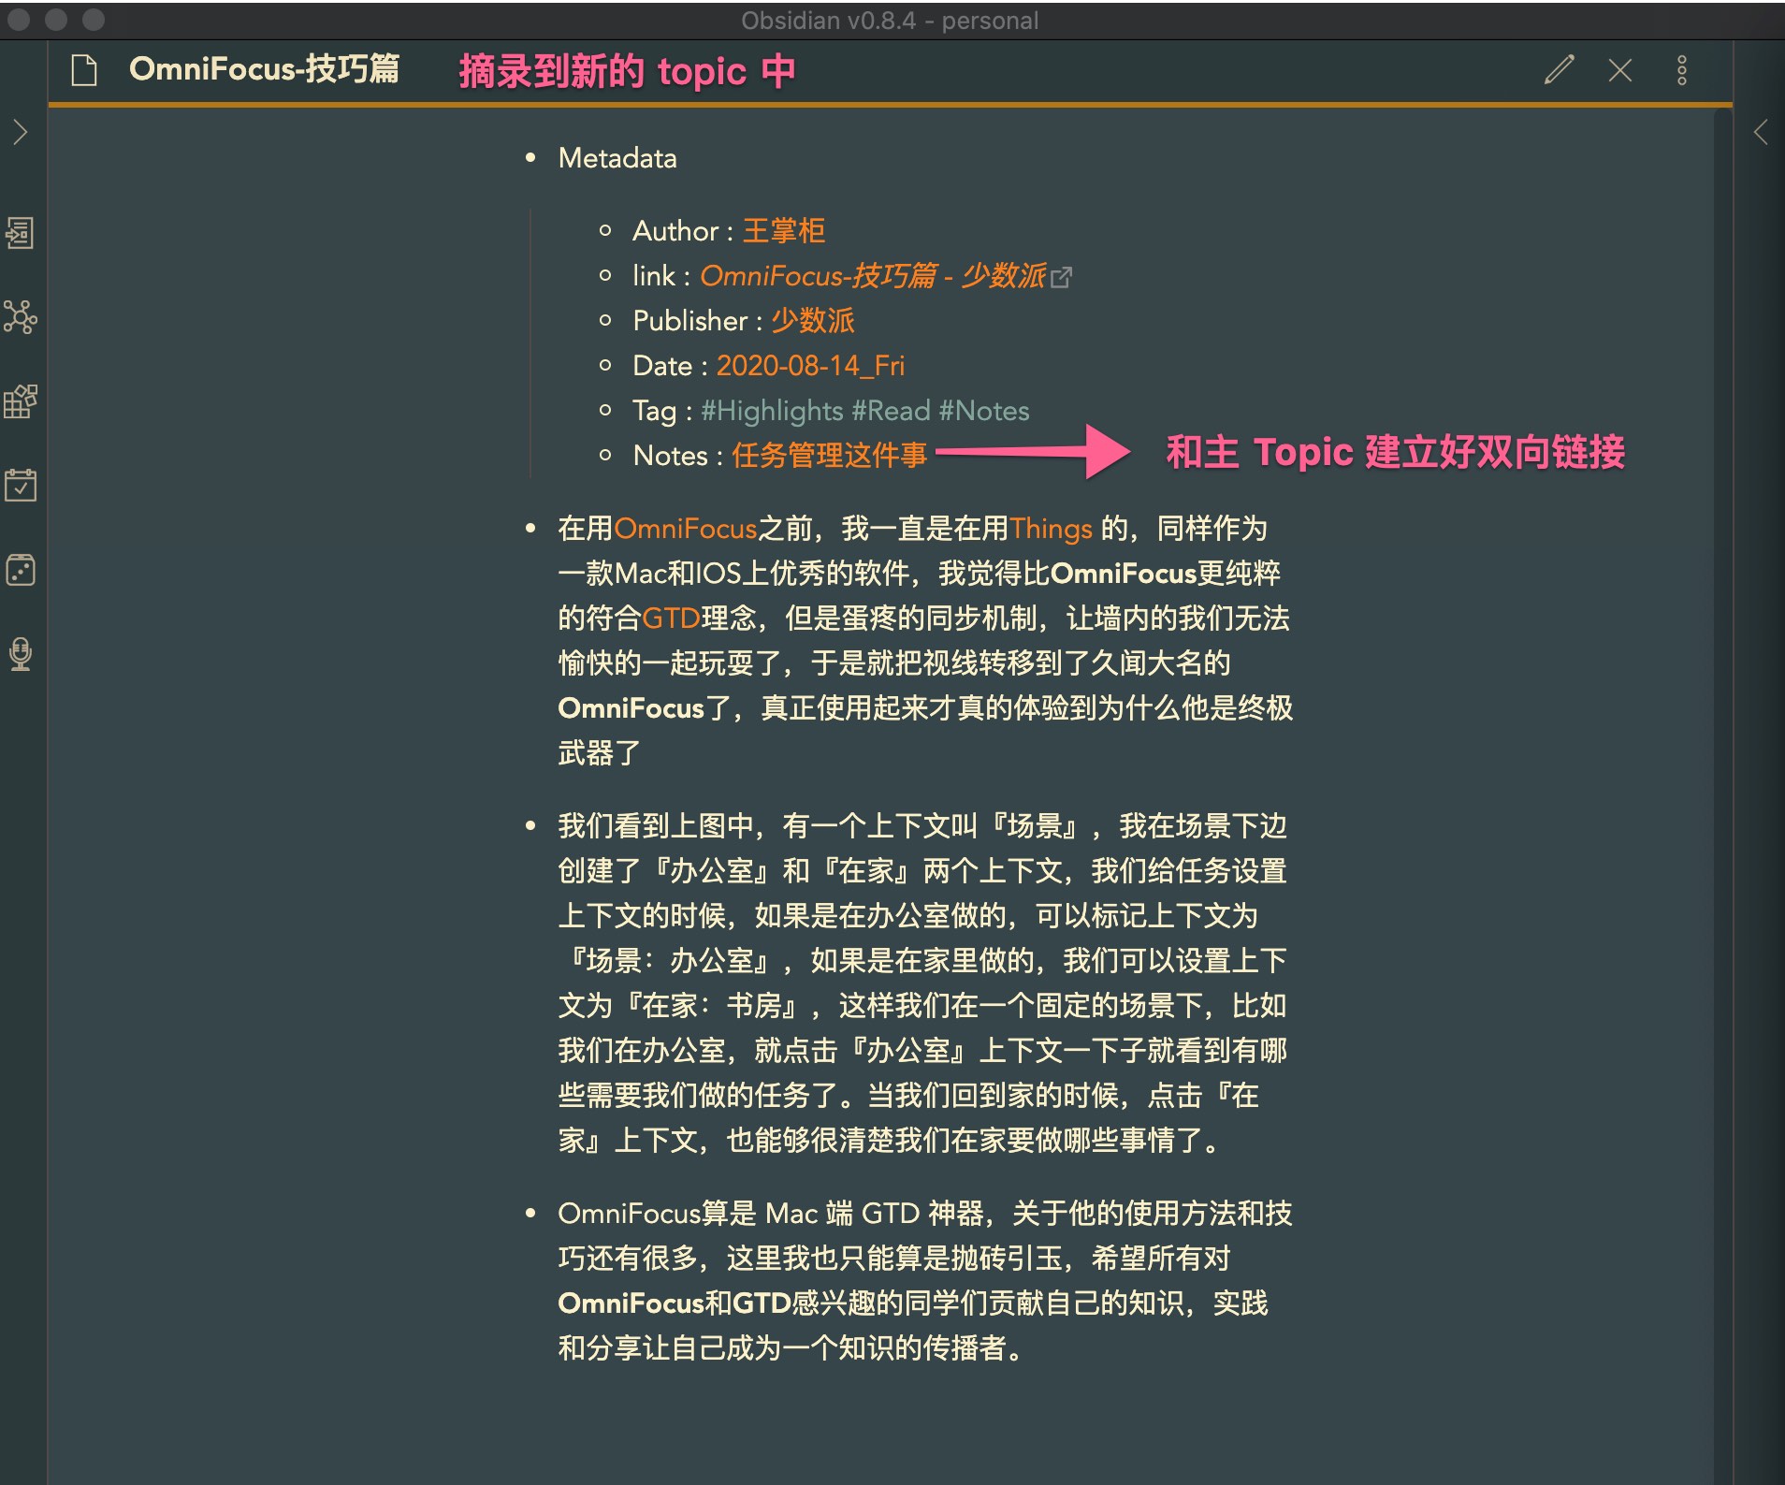
Task: Click the Tag label
Action: [x=655, y=410]
